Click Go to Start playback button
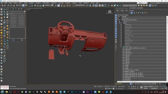 pos(129,86)
